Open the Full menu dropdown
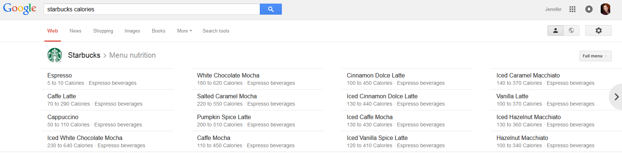622x156 pixels. 595,56
